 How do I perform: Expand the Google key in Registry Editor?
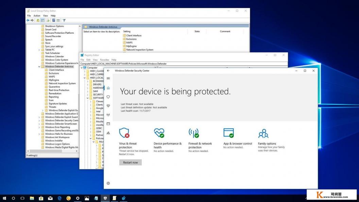[x=90, y=108]
